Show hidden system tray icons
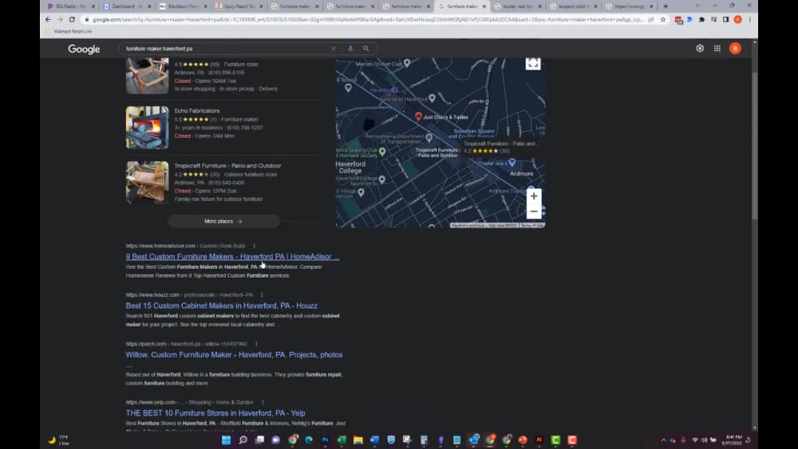 [663, 440]
